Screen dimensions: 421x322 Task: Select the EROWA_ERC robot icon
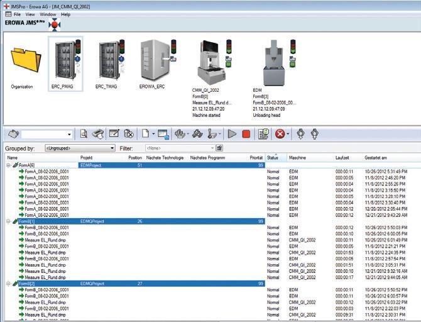(x=153, y=60)
